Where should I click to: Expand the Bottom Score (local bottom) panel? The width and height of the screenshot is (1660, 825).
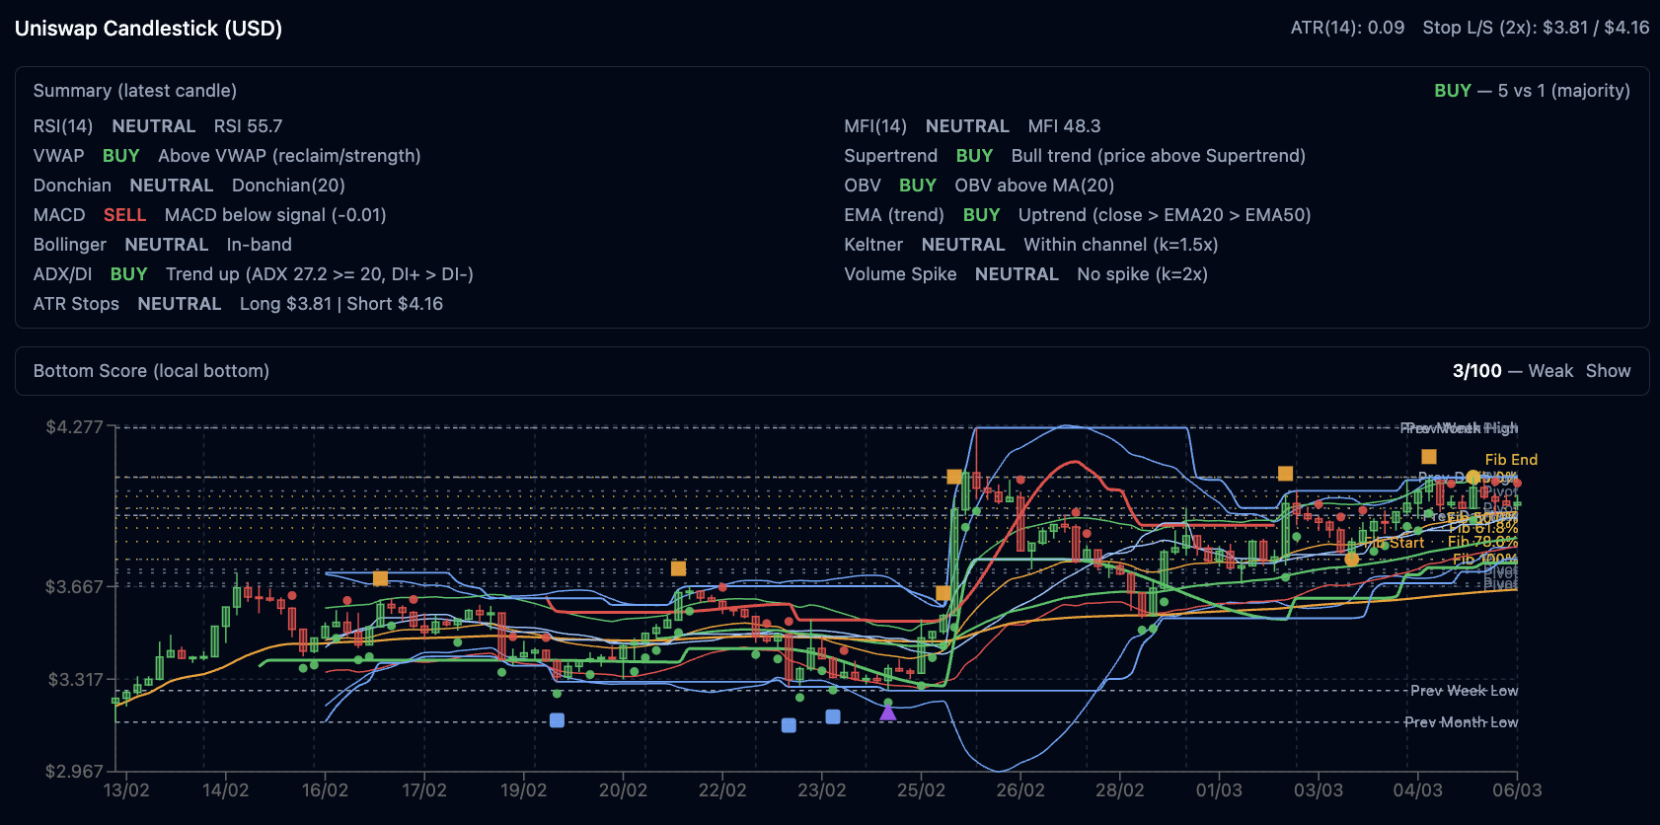click(x=151, y=371)
